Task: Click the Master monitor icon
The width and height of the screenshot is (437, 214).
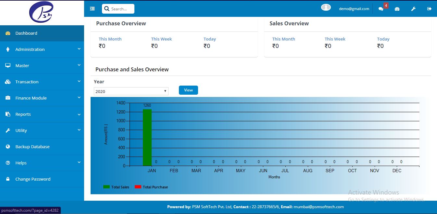Action: pyautogui.click(x=8, y=65)
